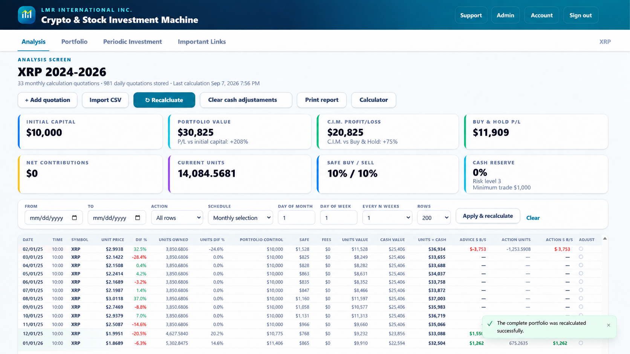Open the Action 'All rows' dropdown
The image size is (630, 354).
pos(177,218)
